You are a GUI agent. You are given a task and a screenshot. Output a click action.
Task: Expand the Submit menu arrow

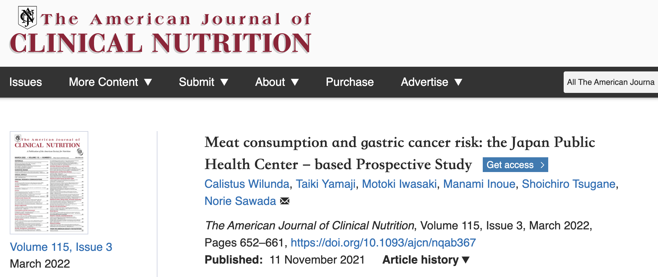click(x=224, y=82)
